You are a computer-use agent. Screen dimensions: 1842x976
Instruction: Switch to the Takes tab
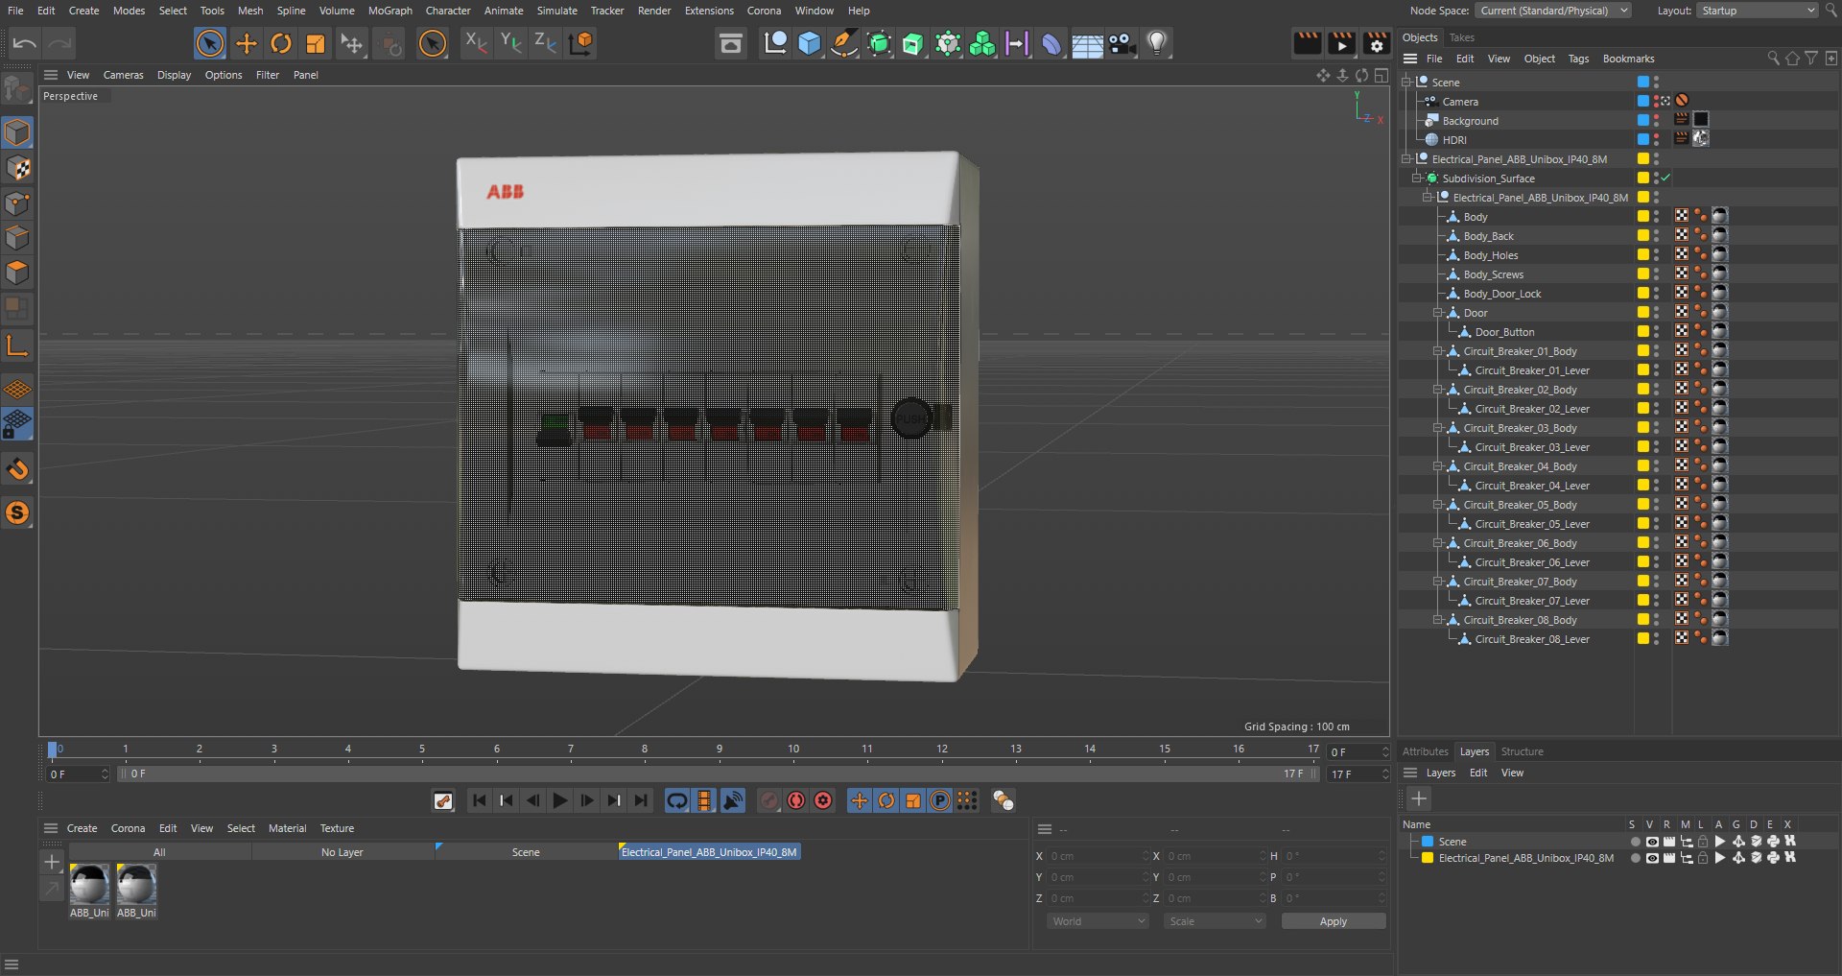coord(1461,37)
